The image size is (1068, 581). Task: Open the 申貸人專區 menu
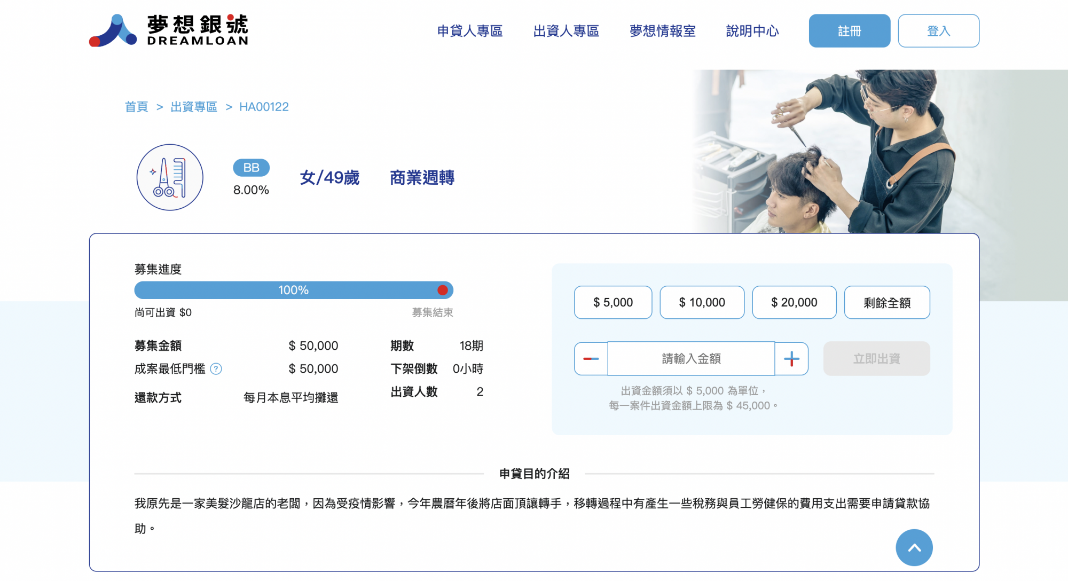pos(470,31)
